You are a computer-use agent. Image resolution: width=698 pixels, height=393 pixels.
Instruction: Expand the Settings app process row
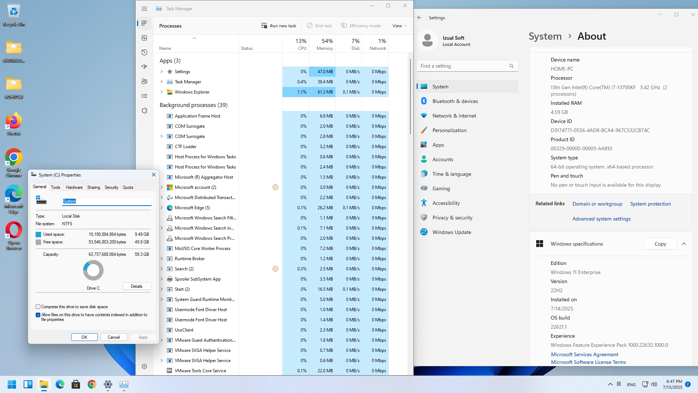[162, 72]
